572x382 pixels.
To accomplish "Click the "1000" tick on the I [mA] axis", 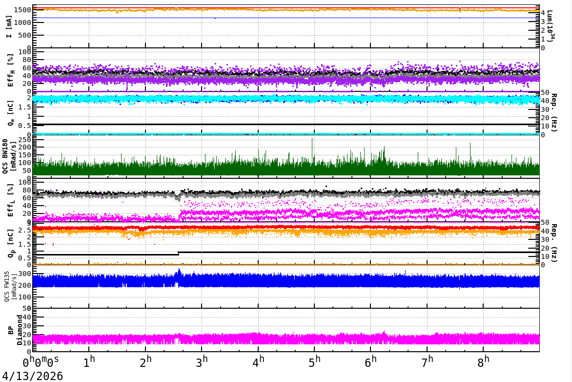I will tap(22, 22).
